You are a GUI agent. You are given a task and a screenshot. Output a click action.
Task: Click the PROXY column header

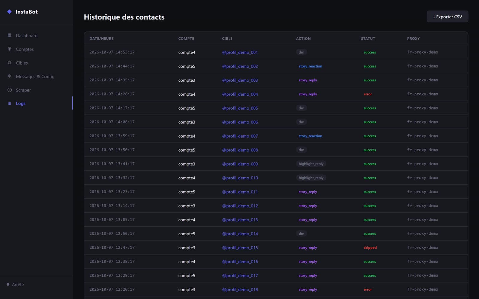[x=413, y=39]
